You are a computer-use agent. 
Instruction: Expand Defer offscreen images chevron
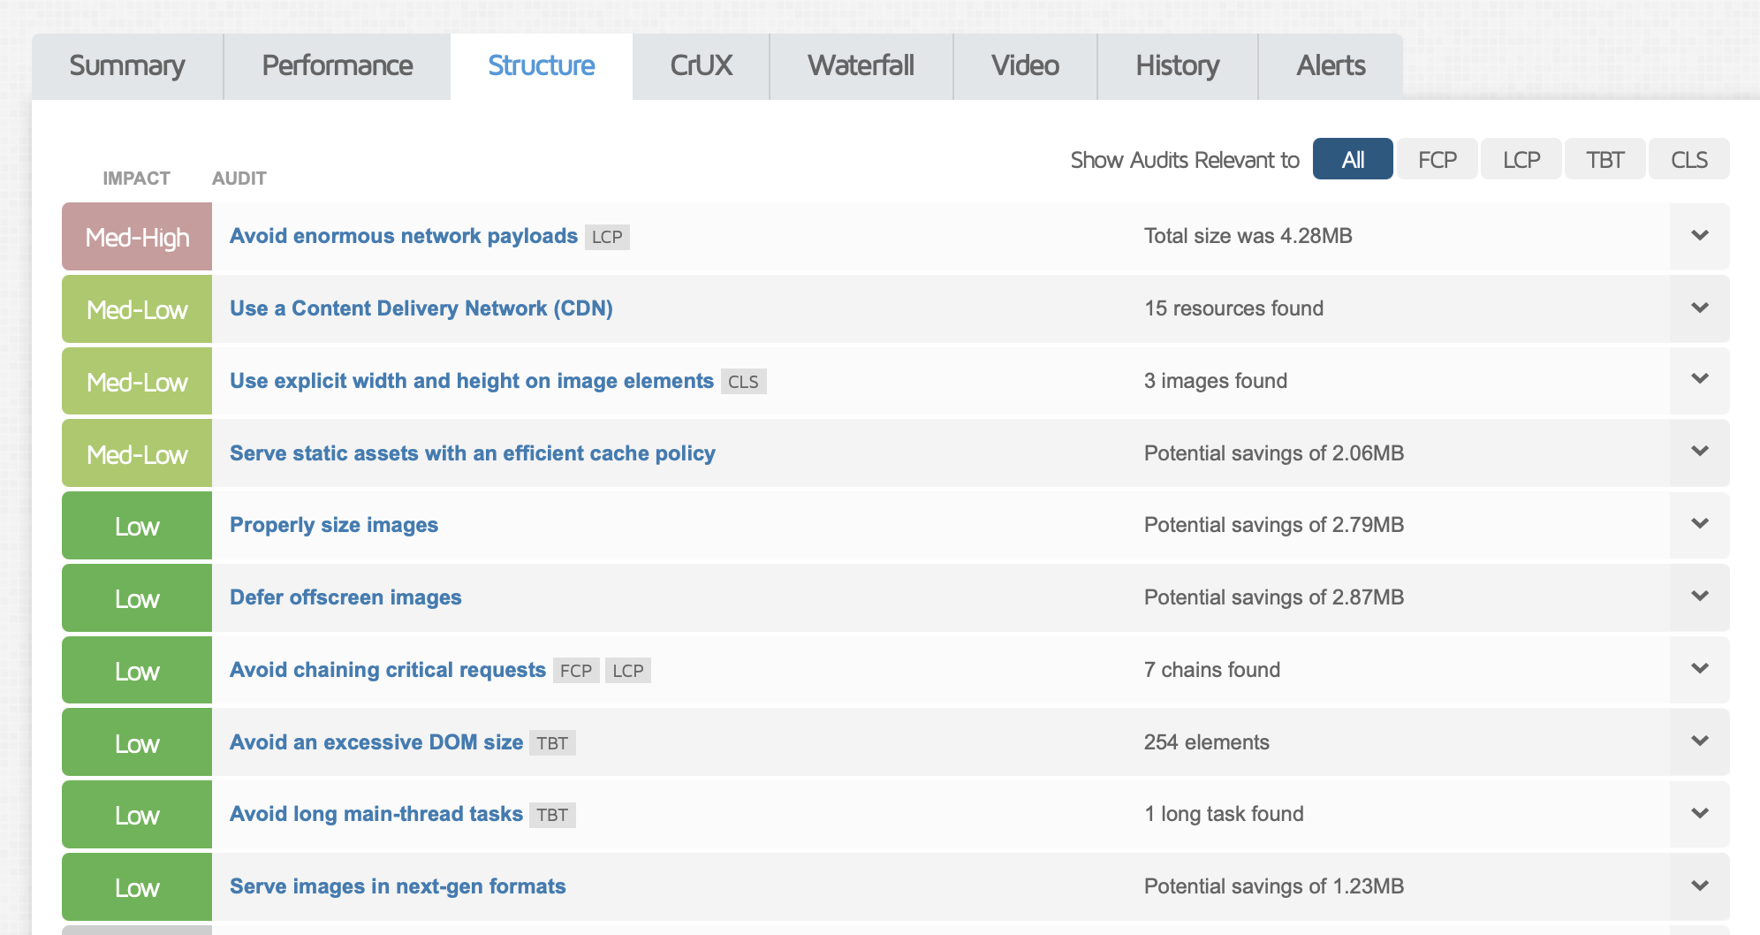1700,597
